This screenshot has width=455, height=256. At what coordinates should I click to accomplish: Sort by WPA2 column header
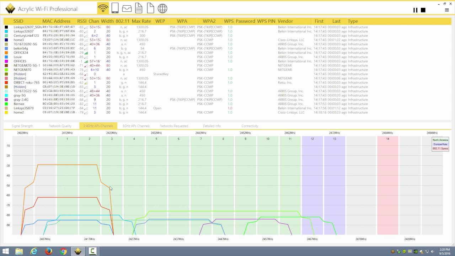209,21
